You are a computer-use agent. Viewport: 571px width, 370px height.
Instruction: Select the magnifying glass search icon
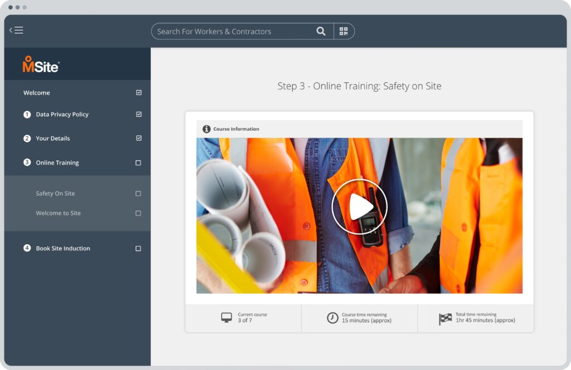coord(321,31)
